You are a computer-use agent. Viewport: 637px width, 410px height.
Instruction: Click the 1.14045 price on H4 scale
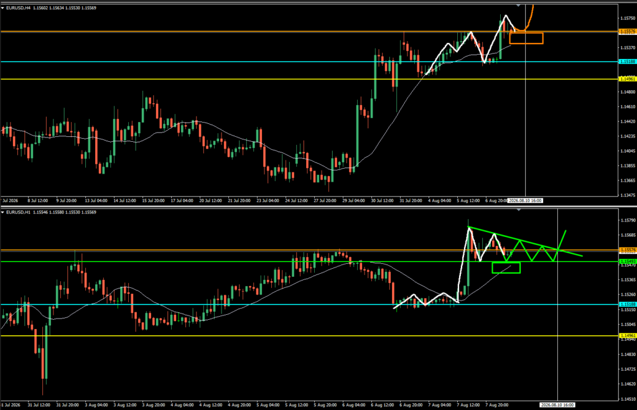tap(628, 151)
